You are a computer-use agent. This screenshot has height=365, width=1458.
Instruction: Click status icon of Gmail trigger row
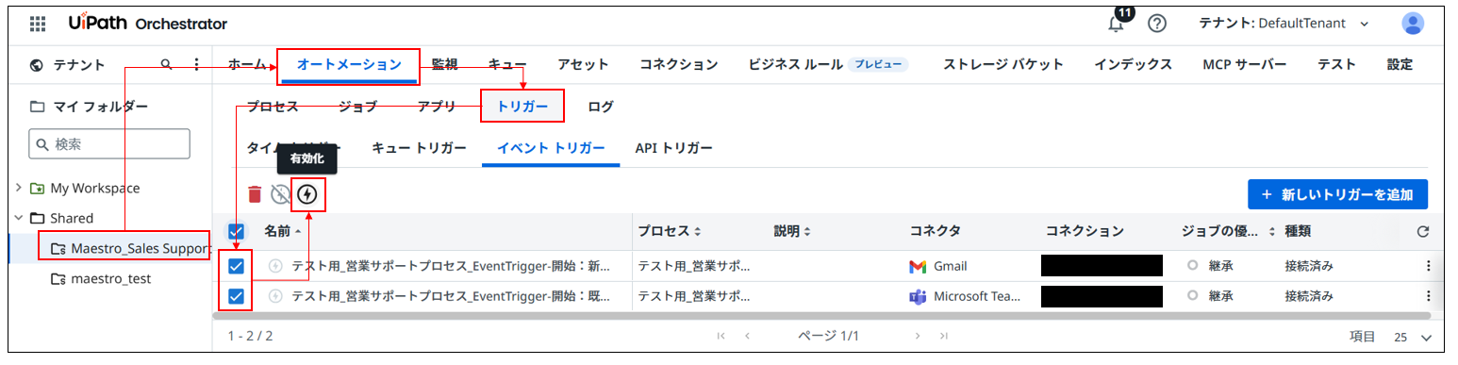(275, 266)
